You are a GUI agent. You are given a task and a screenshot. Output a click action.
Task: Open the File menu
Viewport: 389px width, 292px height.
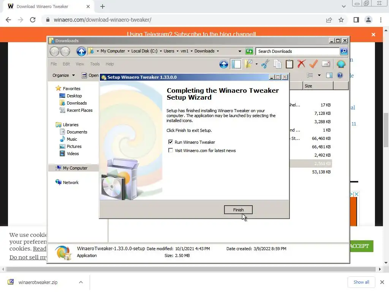click(x=54, y=64)
